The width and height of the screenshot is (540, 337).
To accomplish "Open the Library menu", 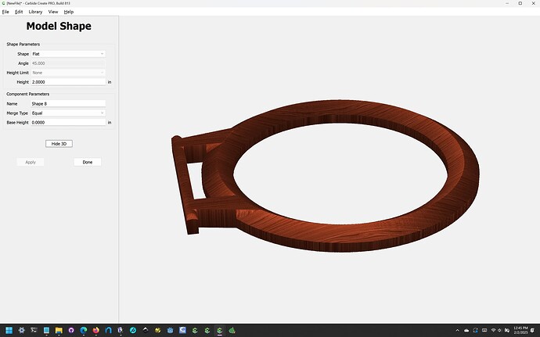I will pos(35,12).
